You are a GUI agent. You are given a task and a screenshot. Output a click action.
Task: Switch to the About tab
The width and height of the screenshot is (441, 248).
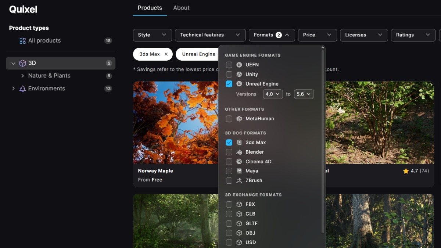(x=182, y=8)
